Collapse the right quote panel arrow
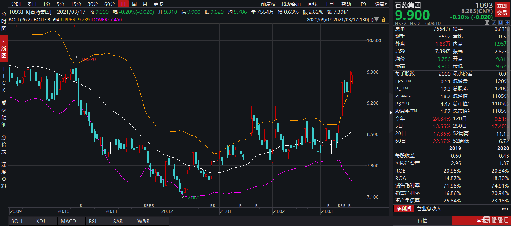This screenshot has width=511, height=226. [x=391, y=112]
